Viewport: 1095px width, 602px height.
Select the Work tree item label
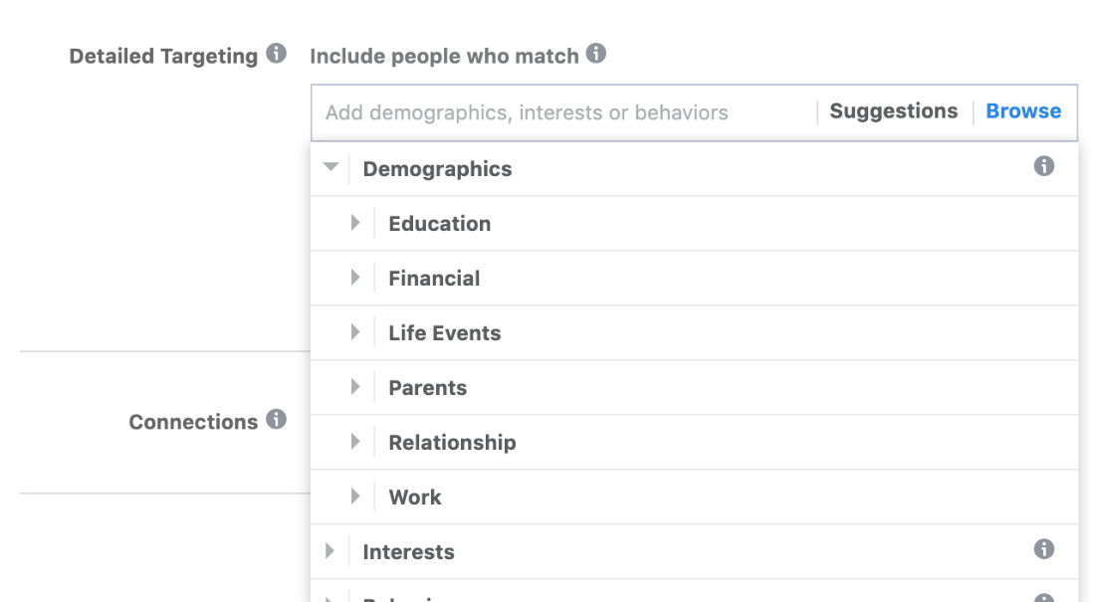coord(415,498)
